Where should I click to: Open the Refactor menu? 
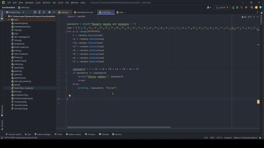pos(47,2)
